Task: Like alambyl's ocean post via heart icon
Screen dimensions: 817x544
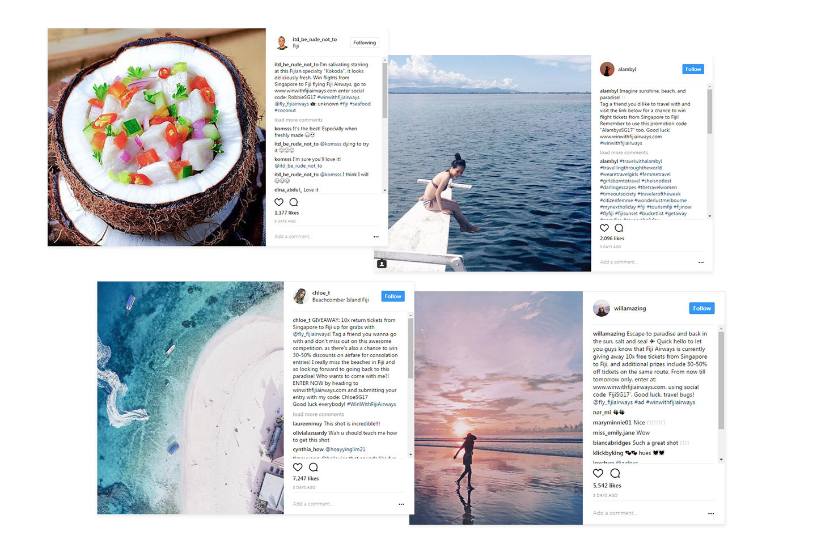Action: [604, 228]
